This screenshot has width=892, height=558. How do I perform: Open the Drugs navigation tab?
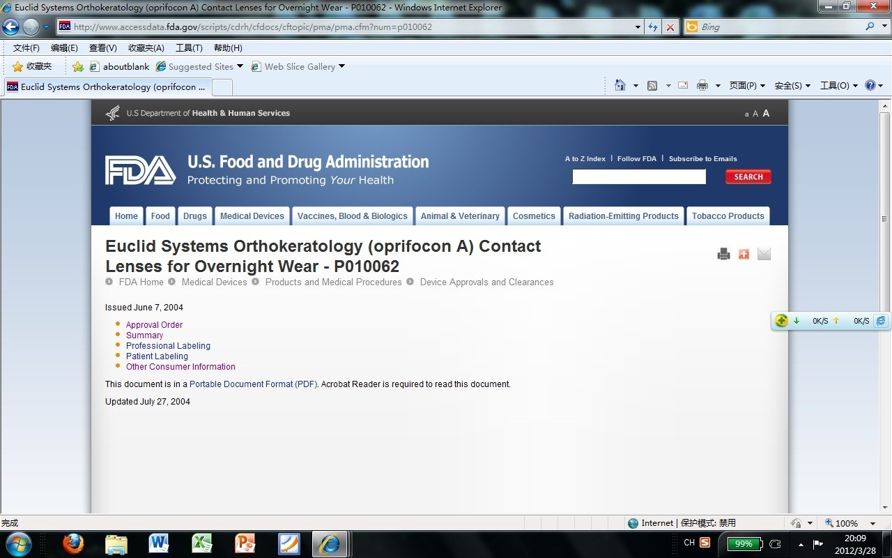[195, 216]
